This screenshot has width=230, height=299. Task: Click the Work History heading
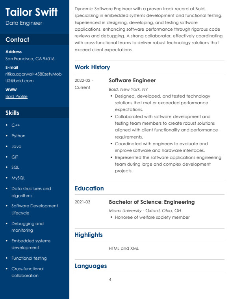pyautogui.click(x=93, y=67)
